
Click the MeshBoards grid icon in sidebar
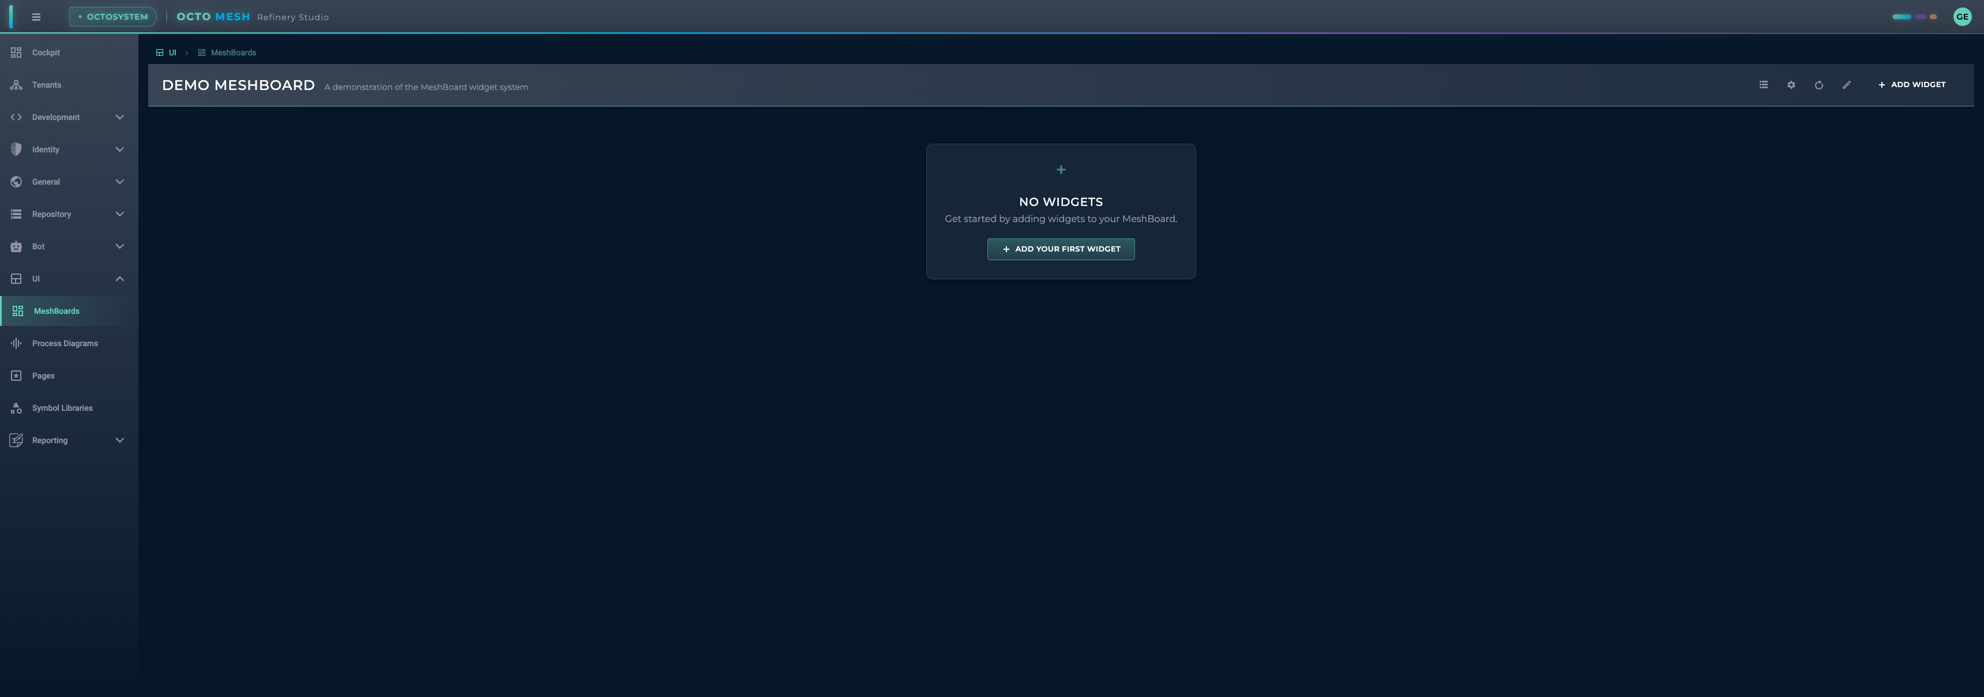pos(17,310)
